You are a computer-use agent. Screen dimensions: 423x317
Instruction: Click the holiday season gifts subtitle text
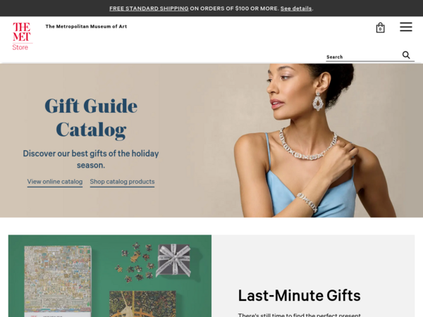[91, 159]
